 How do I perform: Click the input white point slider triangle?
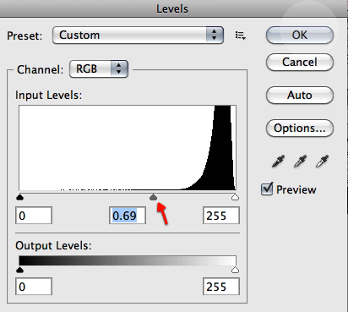(x=235, y=197)
